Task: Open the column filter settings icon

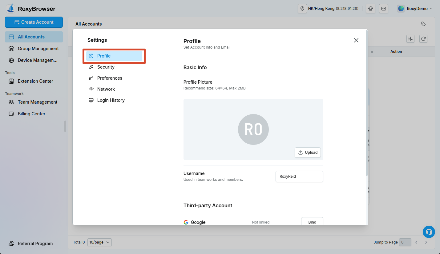Action: (410, 38)
